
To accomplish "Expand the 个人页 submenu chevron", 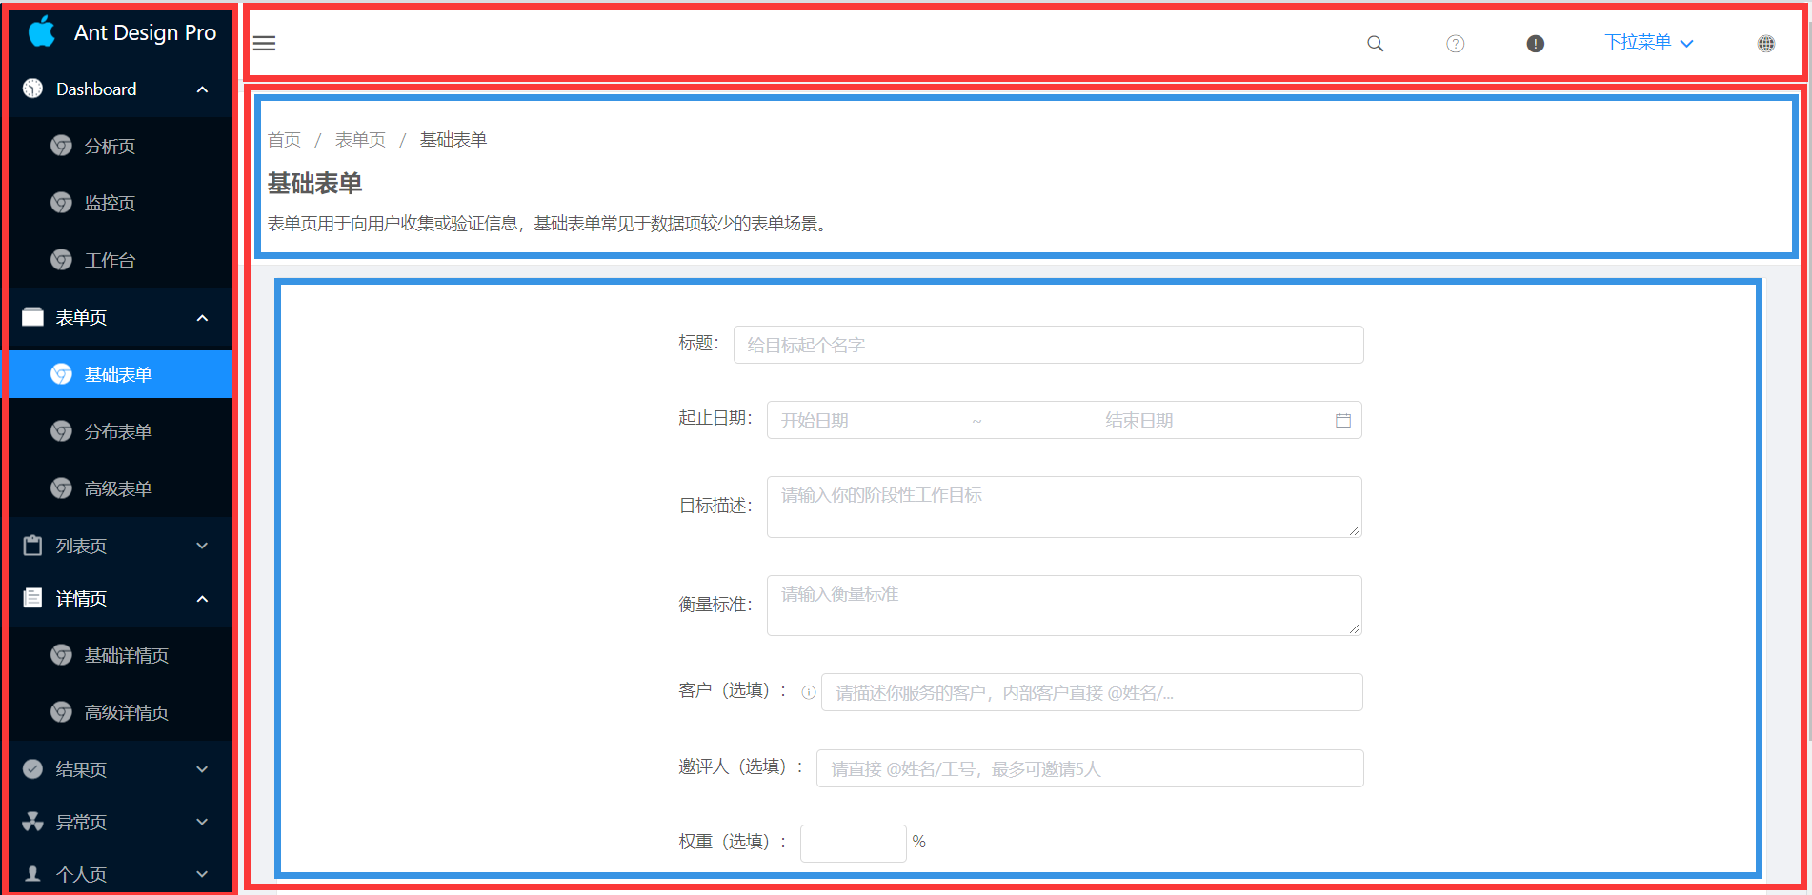I will click(202, 874).
